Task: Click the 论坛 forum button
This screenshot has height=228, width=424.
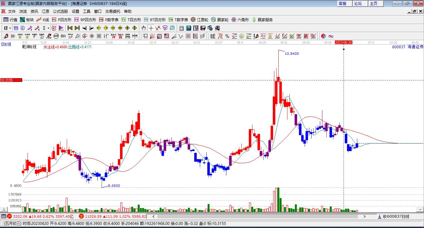Action: coord(358,3)
